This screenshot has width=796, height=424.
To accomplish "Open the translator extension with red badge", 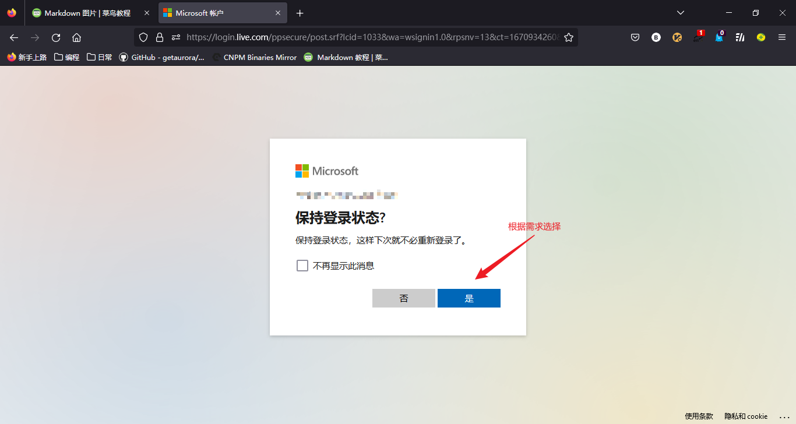I will 698,37.
